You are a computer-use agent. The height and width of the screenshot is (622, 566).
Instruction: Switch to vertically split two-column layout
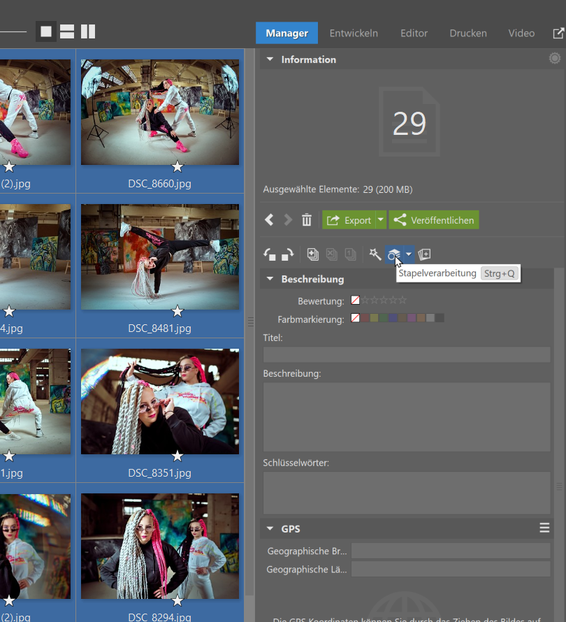pyautogui.click(x=87, y=31)
